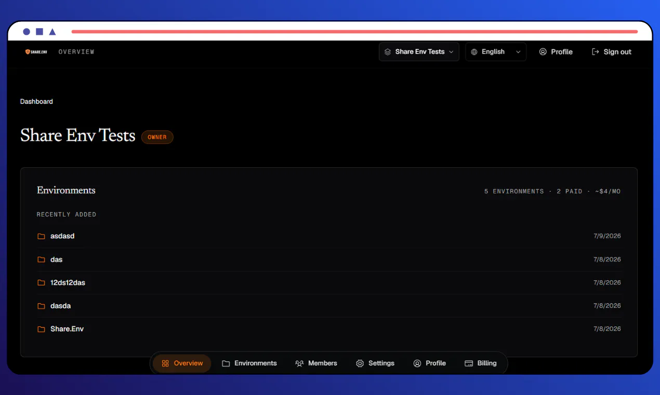Click the 7/8/2026 date for Share.Env
The image size is (660, 395).
(607, 329)
